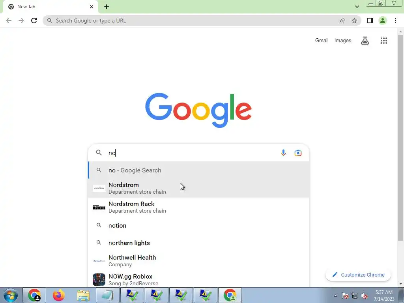
Task: Click the browser Forward arrow
Action: pyautogui.click(x=21, y=21)
